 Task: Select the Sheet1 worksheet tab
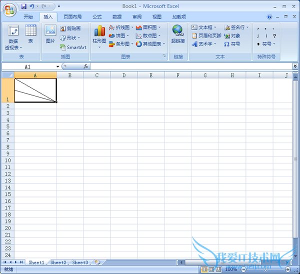(36, 262)
